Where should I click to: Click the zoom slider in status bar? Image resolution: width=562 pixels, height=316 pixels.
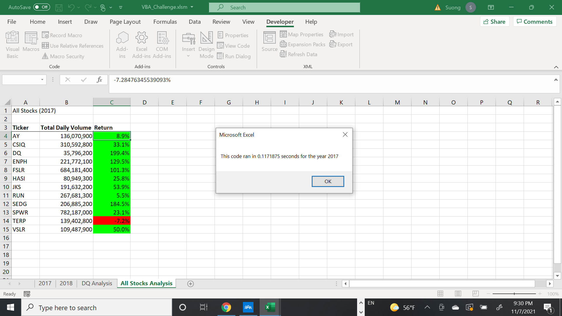tap(514, 293)
